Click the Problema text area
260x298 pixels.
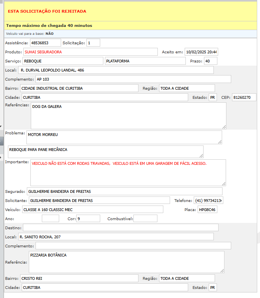[124, 137]
